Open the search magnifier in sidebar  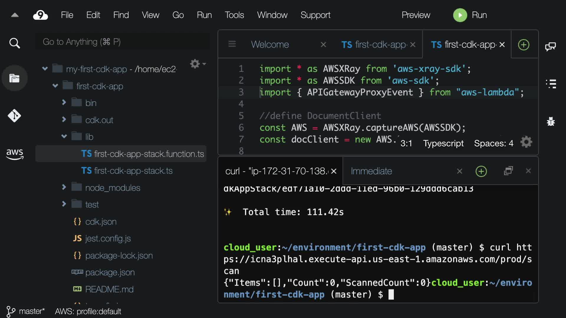coord(14,43)
